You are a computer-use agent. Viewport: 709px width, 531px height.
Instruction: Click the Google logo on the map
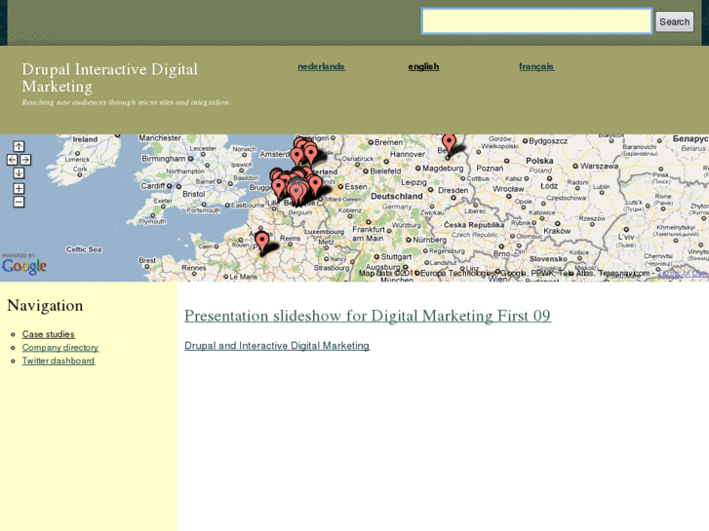pyautogui.click(x=24, y=265)
